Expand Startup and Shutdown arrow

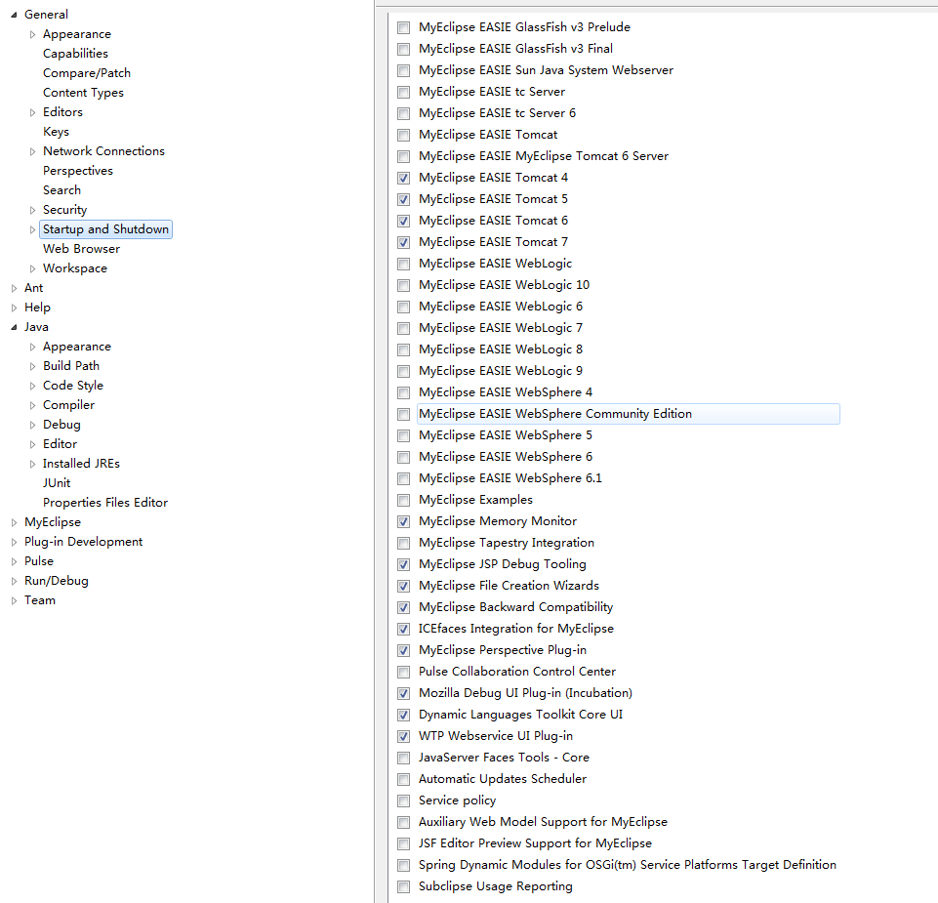pyautogui.click(x=32, y=229)
